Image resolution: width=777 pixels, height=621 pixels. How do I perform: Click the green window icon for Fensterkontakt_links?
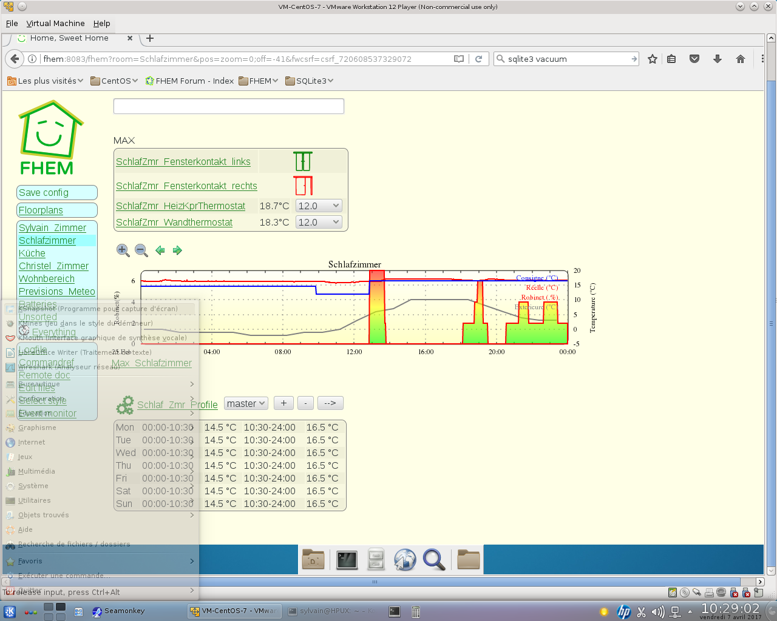tap(303, 161)
